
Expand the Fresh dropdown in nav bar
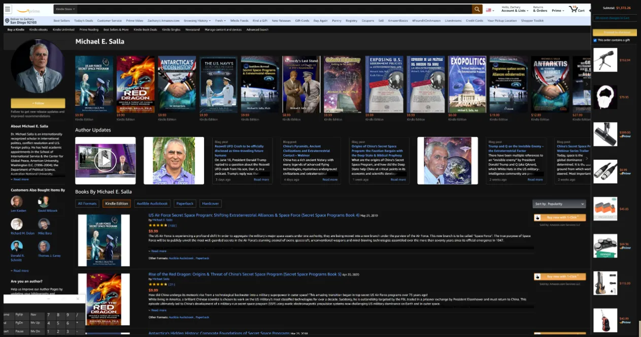click(220, 21)
